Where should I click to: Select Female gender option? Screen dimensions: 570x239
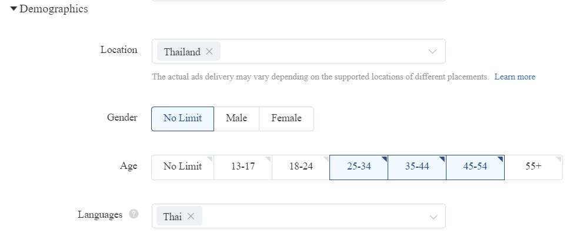[x=286, y=118]
